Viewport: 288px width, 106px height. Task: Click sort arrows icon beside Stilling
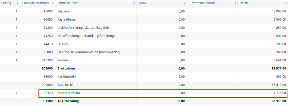point(17,3)
